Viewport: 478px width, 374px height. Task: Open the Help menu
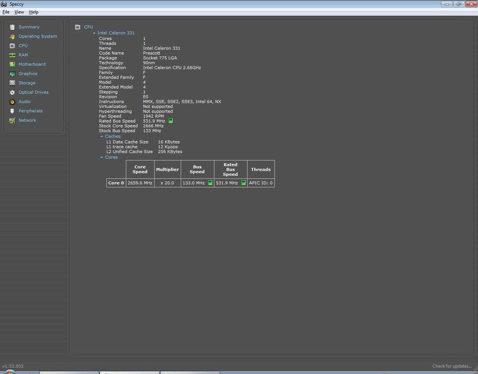point(34,12)
